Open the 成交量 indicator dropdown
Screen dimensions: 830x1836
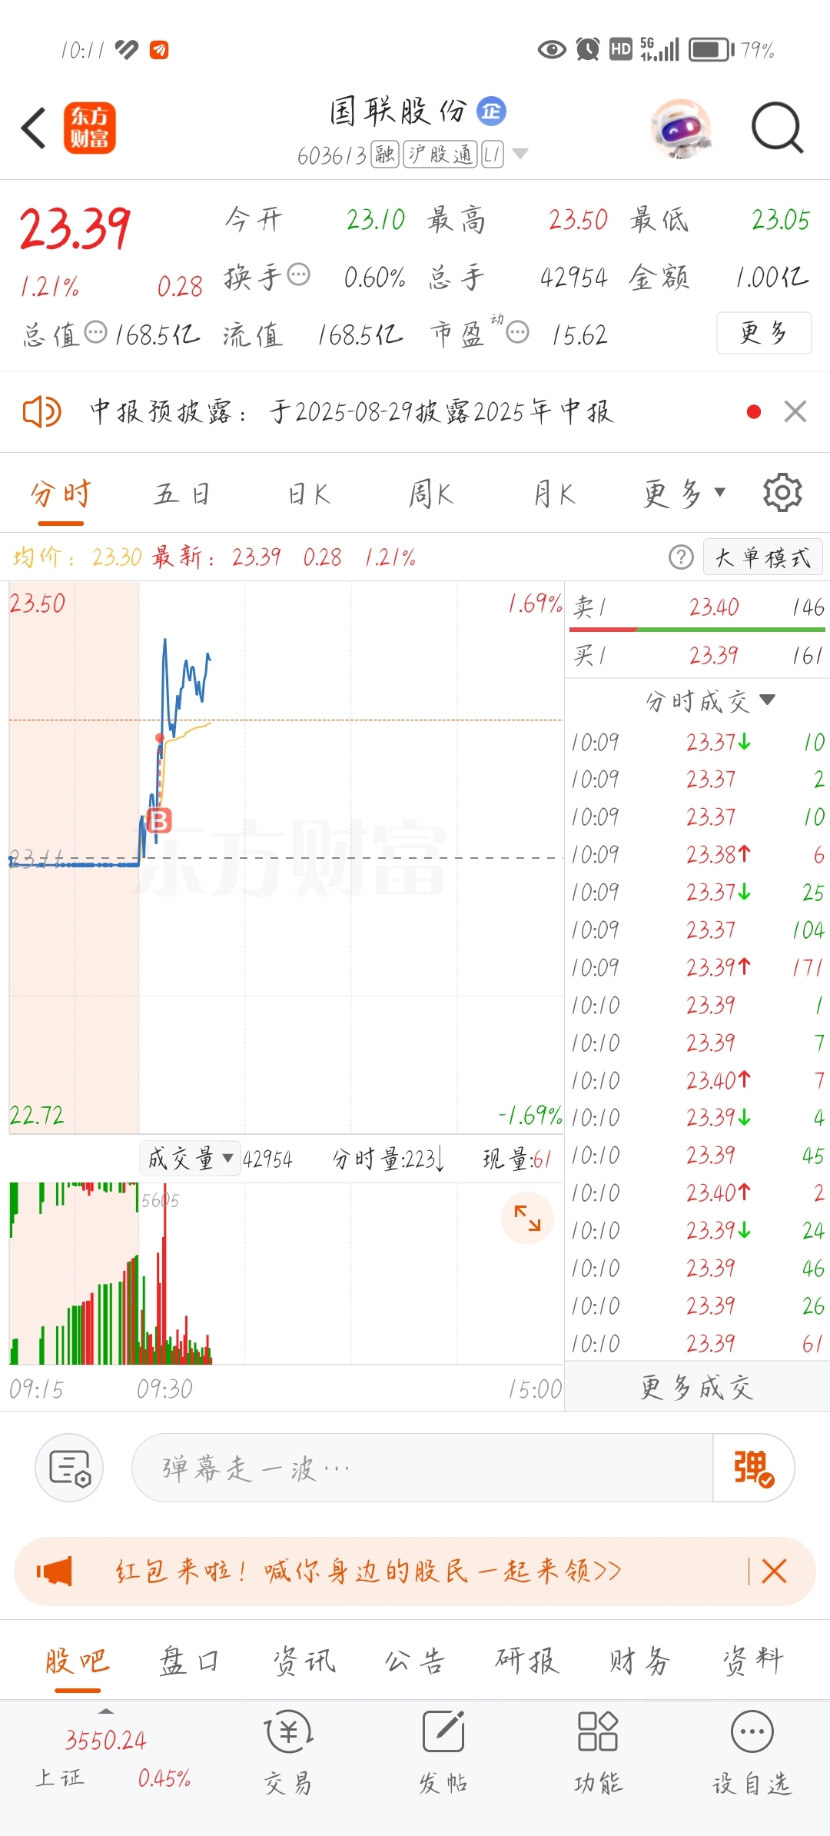point(190,1158)
